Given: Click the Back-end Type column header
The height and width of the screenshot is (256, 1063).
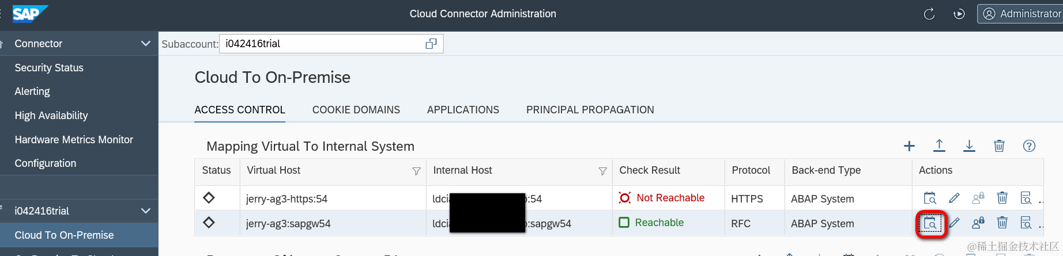Looking at the screenshot, I should (x=826, y=170).
